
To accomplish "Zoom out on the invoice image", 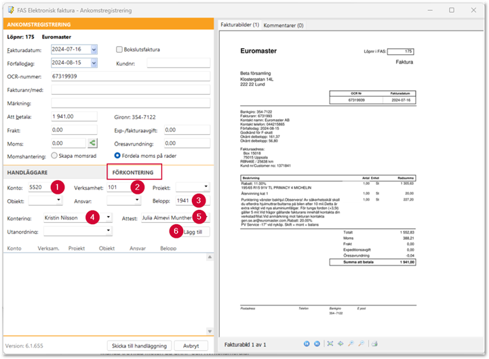I will pyautogui.click(x=361, y=343).
